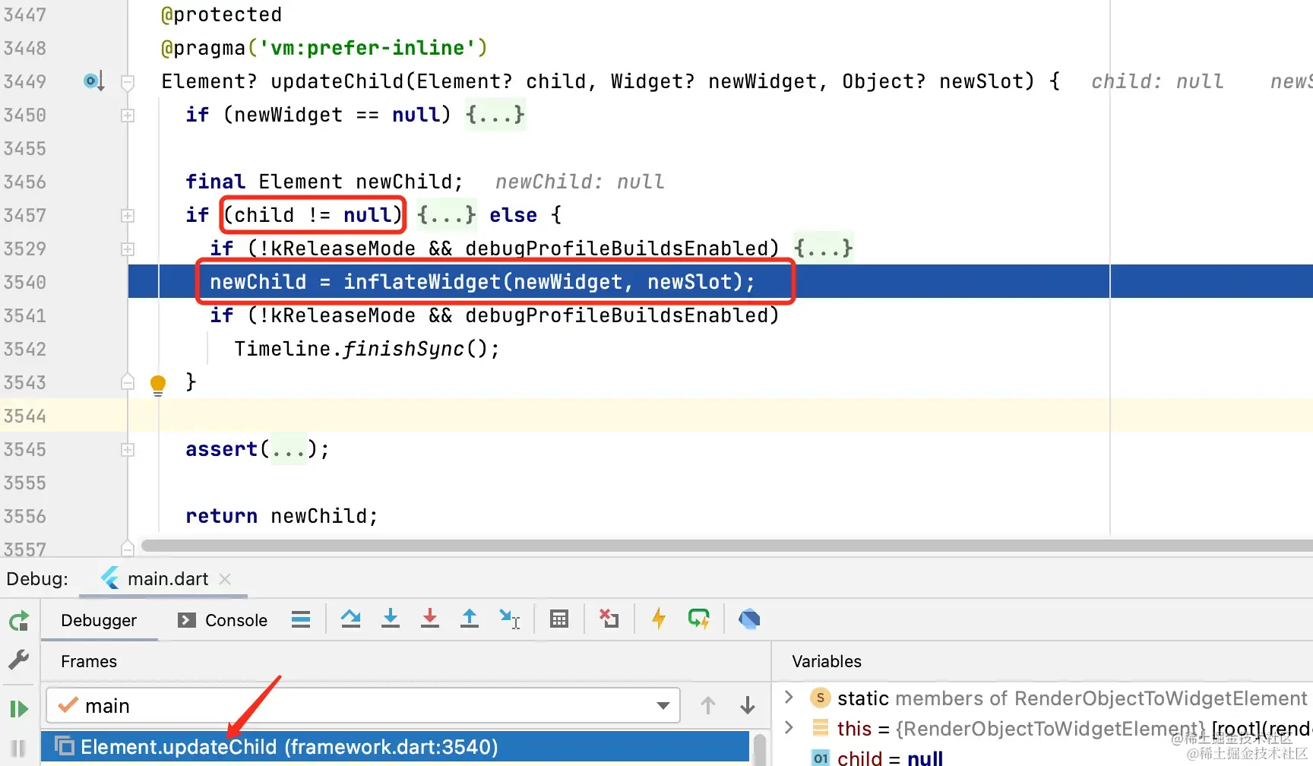Click the override gutter icon on line 3449
Screen dimensions: 1313x766
(93, 81)
